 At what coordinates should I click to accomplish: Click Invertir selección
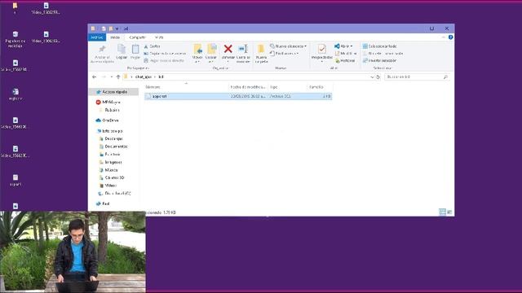point(379,61)
